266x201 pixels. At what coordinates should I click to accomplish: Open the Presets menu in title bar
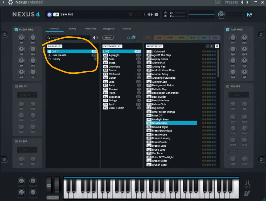[231, 2]
